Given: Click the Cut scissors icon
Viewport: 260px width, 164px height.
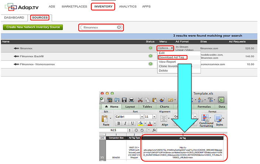Looking at the screenshot, I should click(140, 100).
